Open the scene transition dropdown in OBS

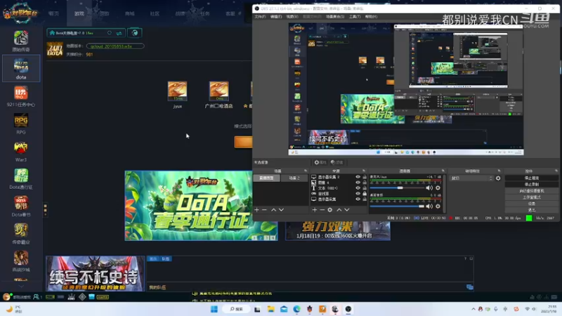tap(471, 178)
